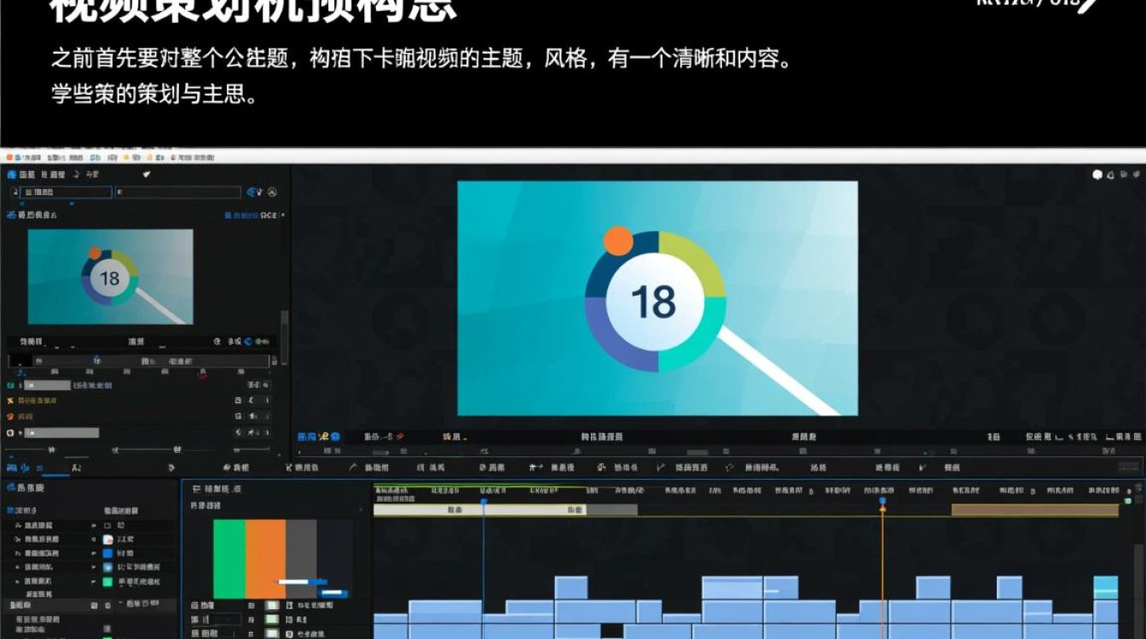This screenshot has width=1146, height=639.
Task: Click the white shield icon in the left panel's last row
Action: tap(10, 433)
